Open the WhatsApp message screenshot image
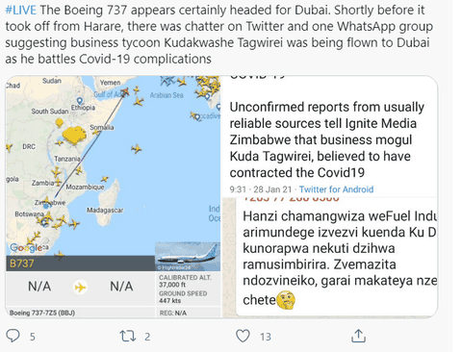 (x=329, y=258)
